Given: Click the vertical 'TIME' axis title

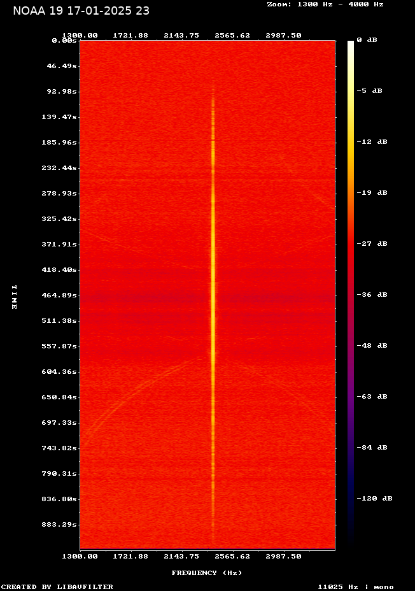Looking at the screenshot, I should point(14,297).
